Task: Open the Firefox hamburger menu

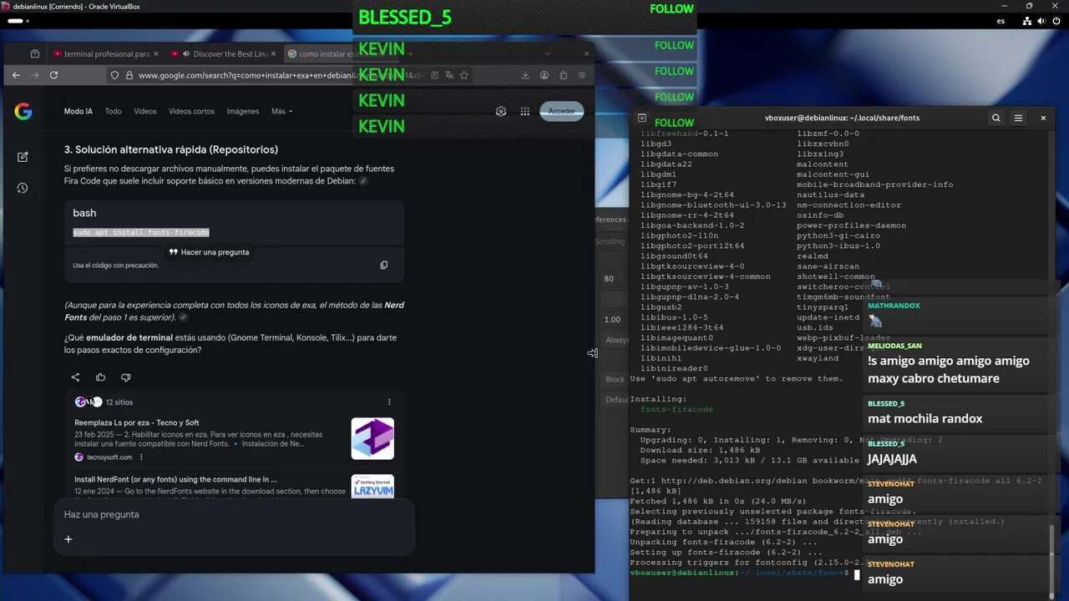Action: [582, 75]
